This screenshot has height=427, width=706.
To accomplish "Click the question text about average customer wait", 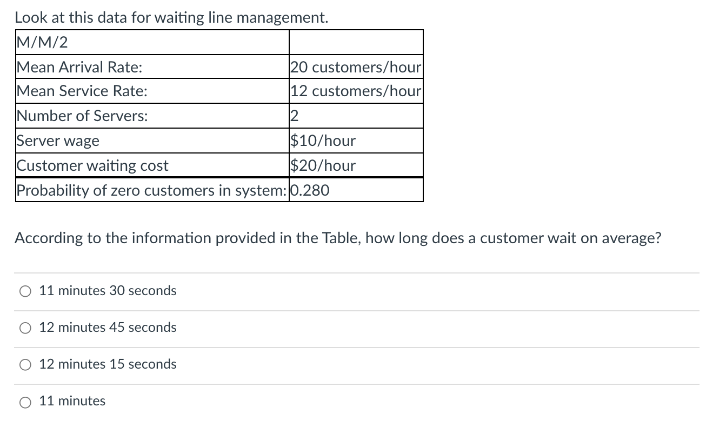I will (x=338, y=238).
